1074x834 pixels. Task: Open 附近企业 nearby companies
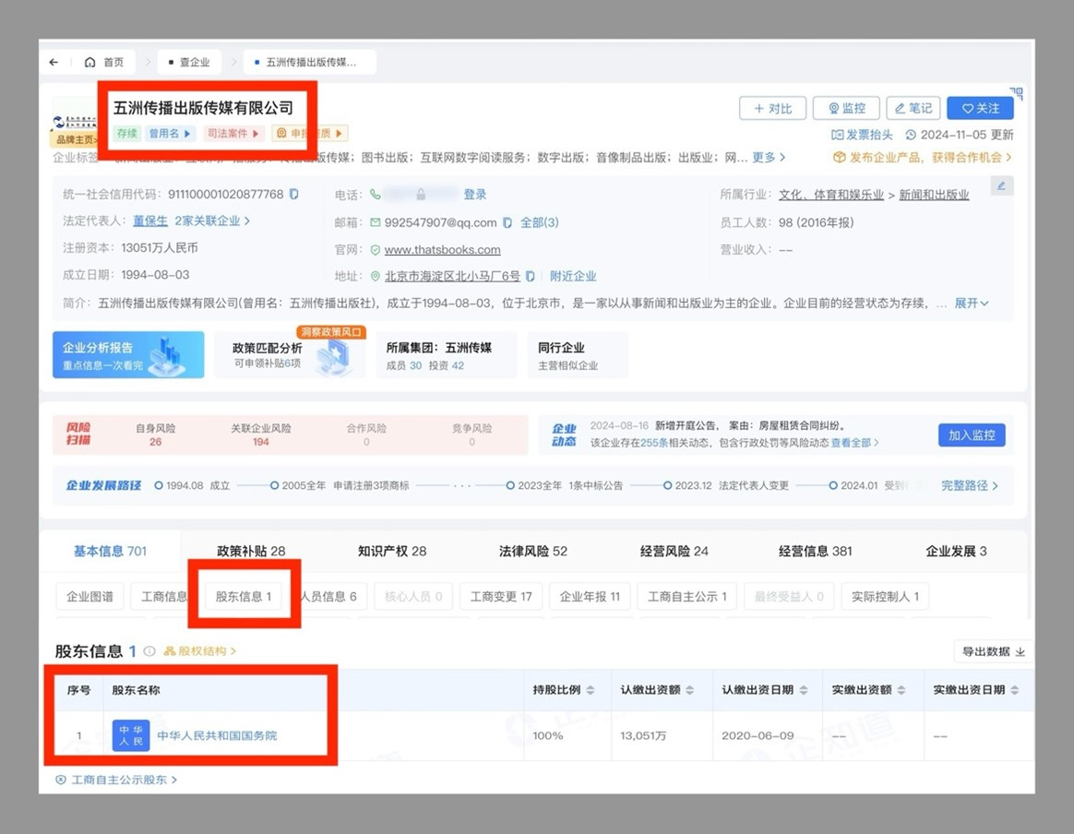(x=573, y=276)
